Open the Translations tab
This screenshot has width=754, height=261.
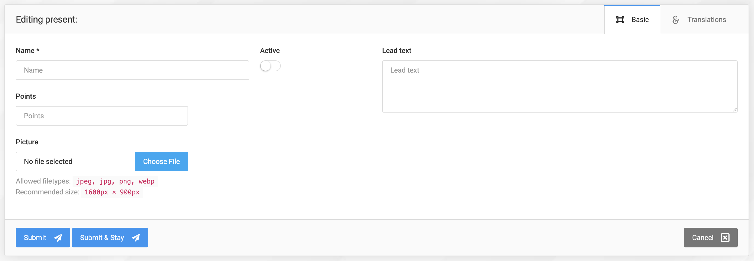(x=706, y=20)
